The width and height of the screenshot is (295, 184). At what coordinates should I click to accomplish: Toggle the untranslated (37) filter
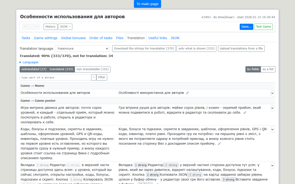(x=34, y=69)
